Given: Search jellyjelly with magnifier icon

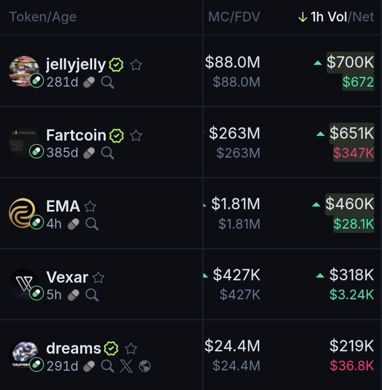Looking at the screenshot, I should tap(108, 82).
